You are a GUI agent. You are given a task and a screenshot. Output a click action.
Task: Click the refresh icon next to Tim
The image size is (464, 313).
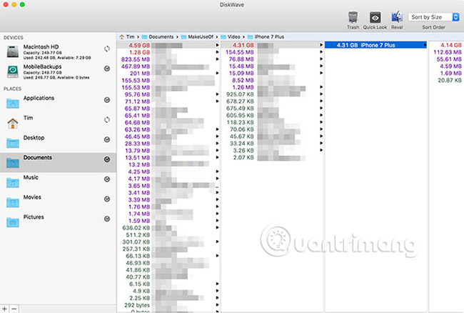(x=107, y=119)
